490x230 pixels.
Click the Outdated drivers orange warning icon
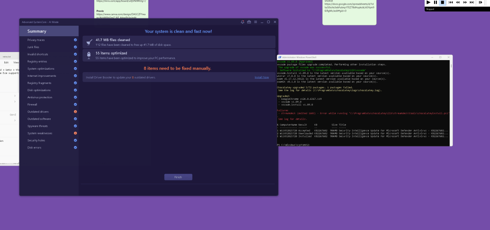click(x=75, y=112)
